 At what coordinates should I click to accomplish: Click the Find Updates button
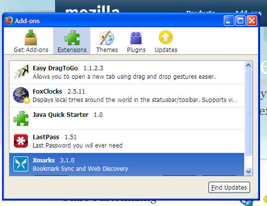click(229, 187)
